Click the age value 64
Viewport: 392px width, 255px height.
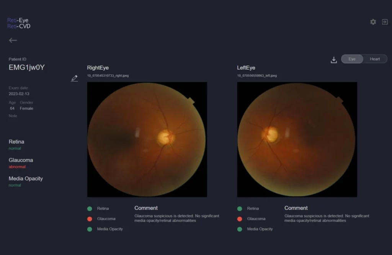tap(12, 108)
